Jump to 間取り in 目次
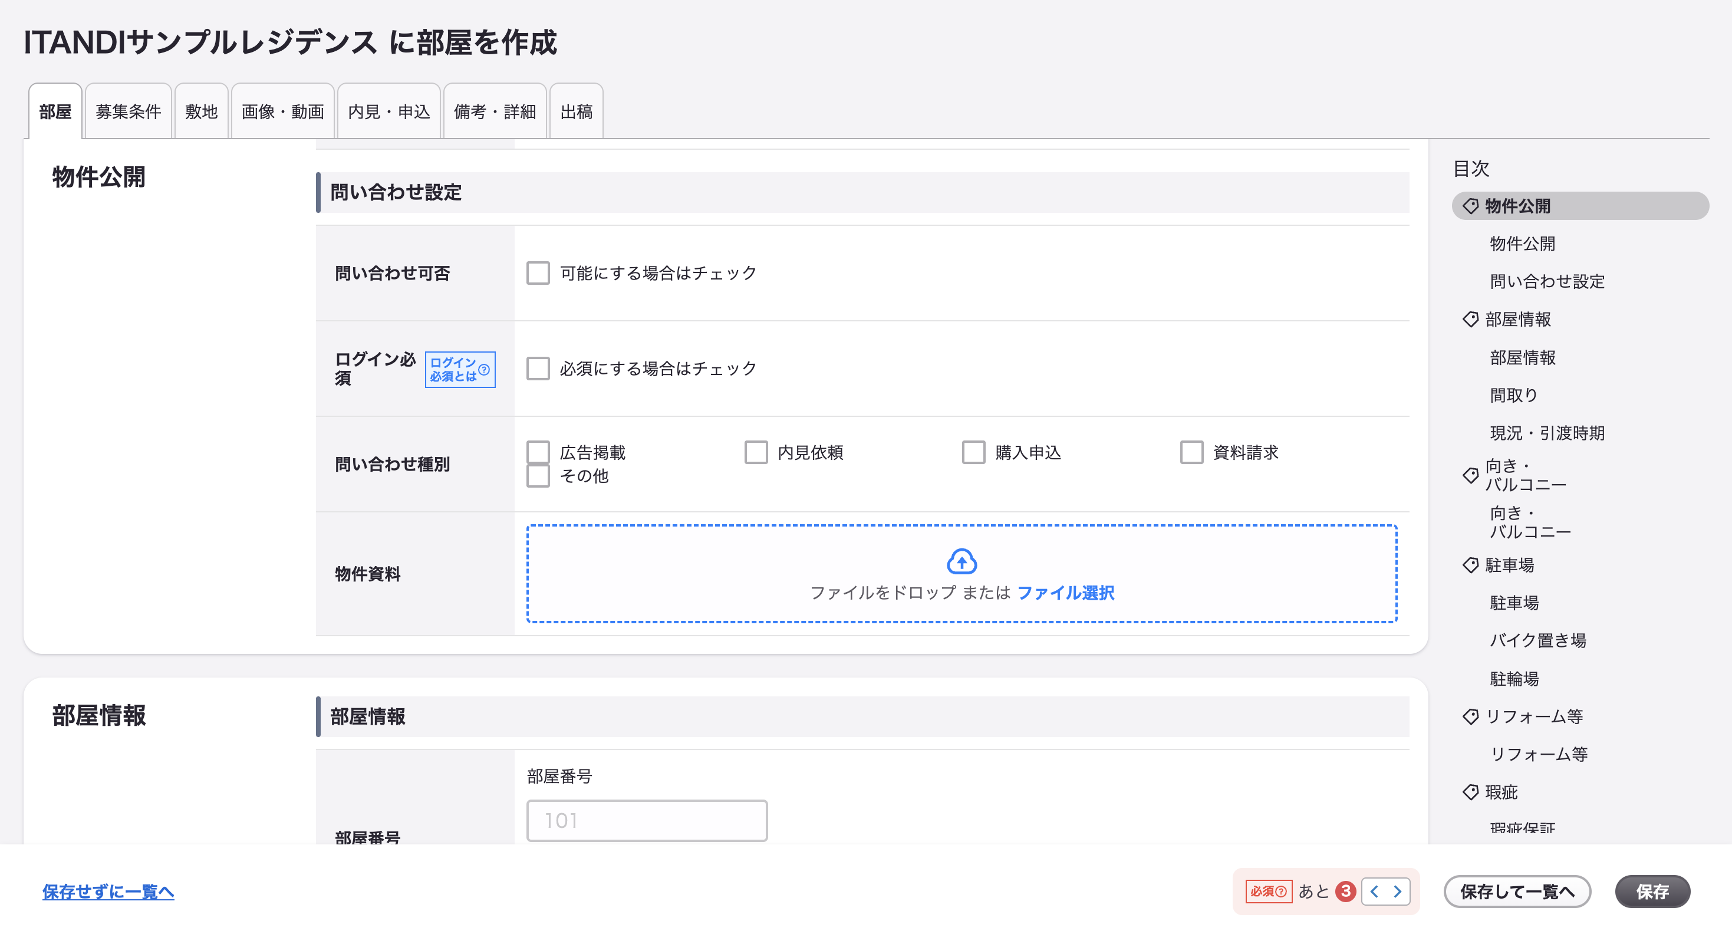Viewport: 1732px width, 934px height. point(1514,394)
